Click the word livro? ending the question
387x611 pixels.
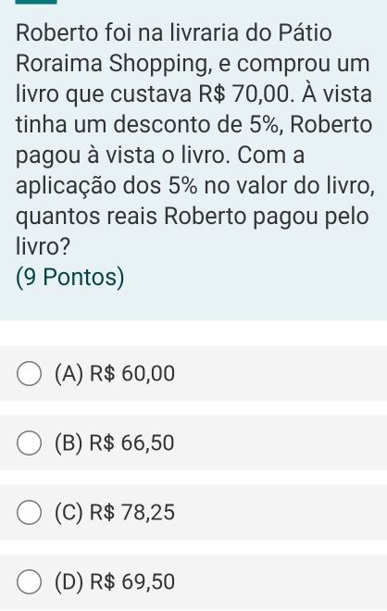(44, 246)
